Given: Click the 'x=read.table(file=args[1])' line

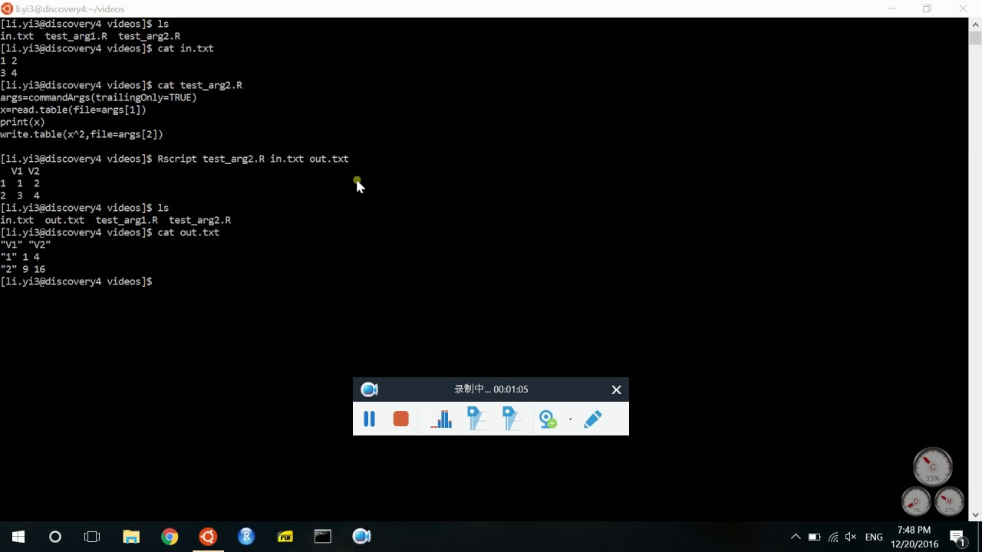Looking at the screenshot, I should [73, 110].
